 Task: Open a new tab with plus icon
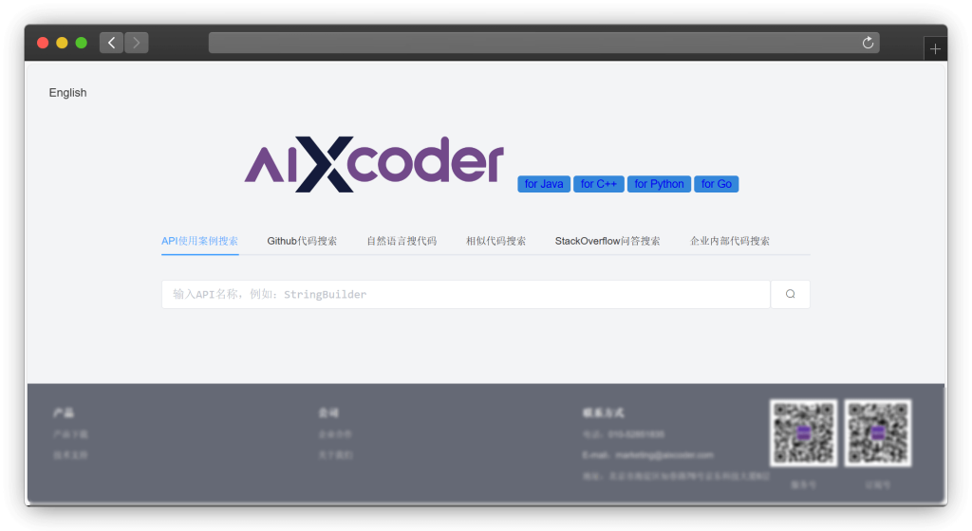(935, 49)
